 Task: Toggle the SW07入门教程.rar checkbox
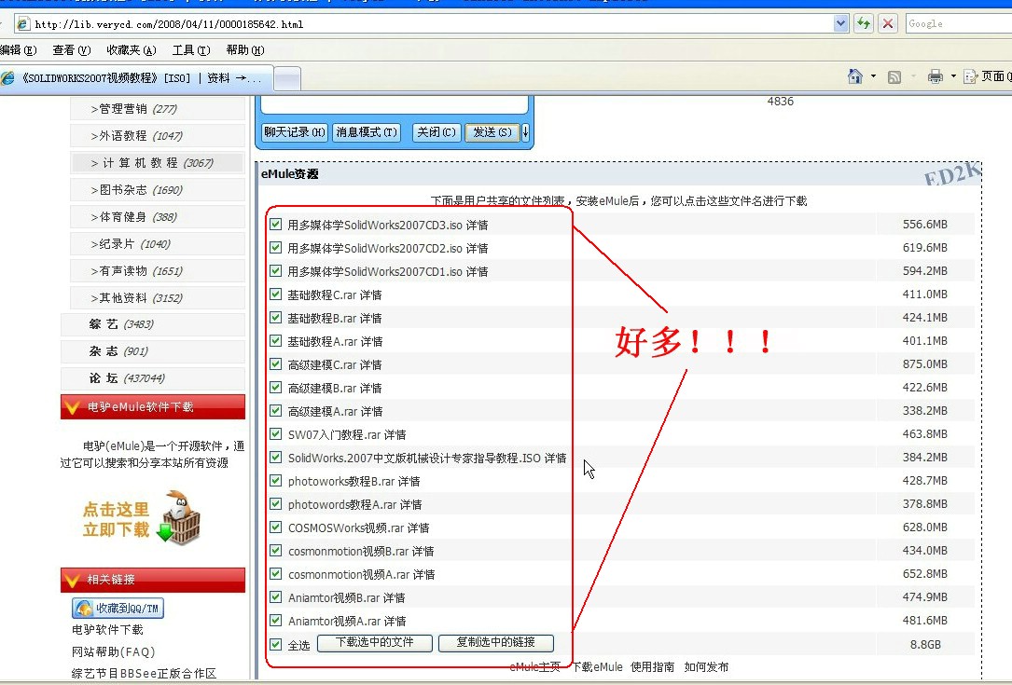pyautogui.click(x=275, y=433)
